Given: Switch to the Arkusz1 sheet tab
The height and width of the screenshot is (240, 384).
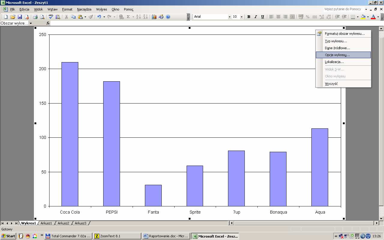Looking at the screenshot, I should coord(46,223).
